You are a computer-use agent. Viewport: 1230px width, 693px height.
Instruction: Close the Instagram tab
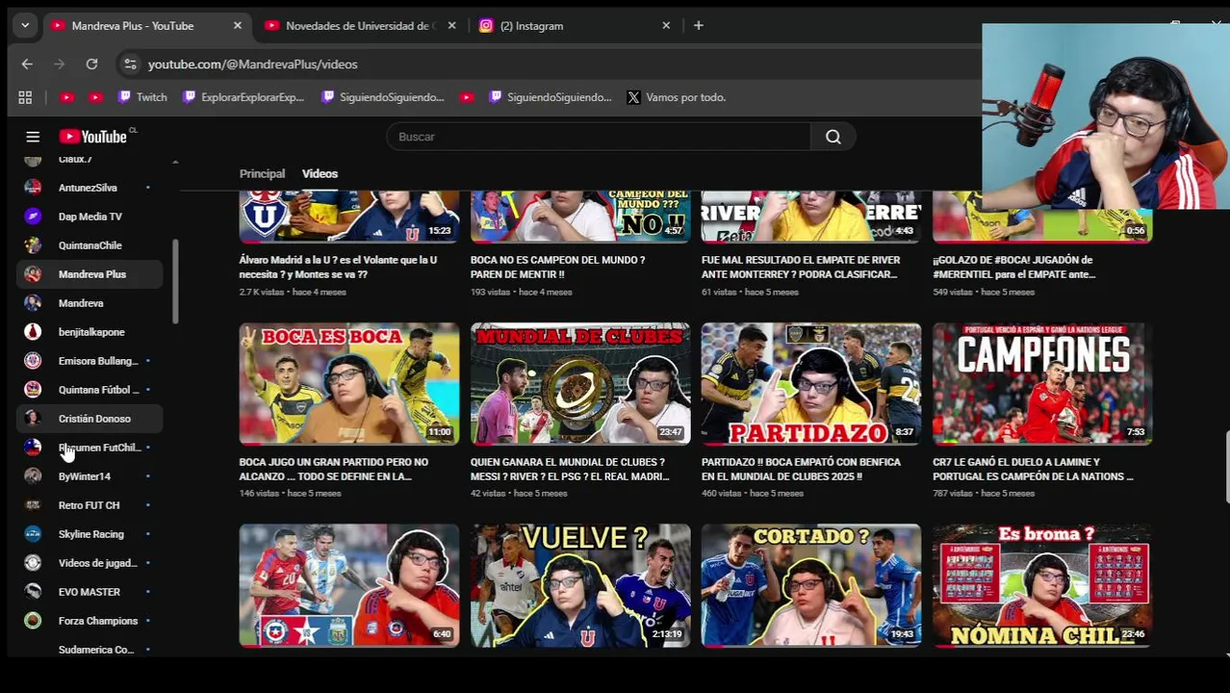tap(666, 26)
